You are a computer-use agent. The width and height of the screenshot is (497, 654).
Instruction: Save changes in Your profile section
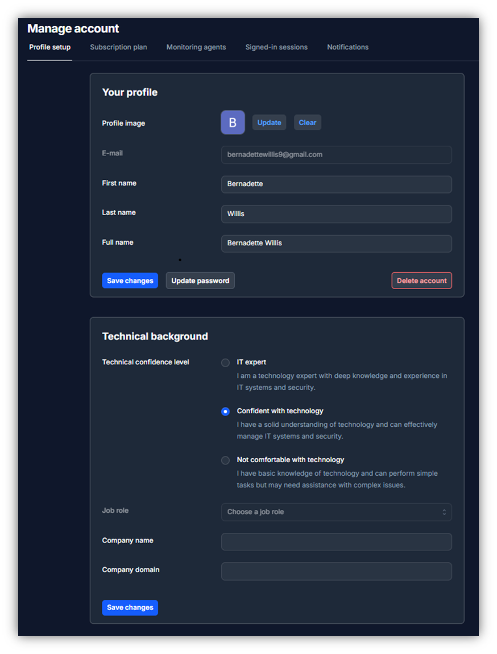(130, 281)
